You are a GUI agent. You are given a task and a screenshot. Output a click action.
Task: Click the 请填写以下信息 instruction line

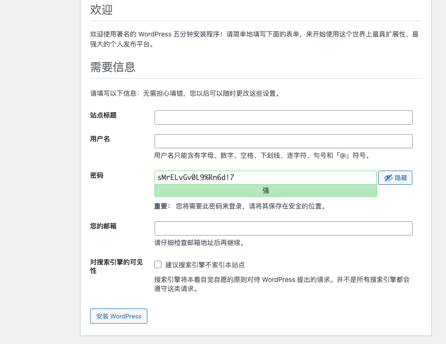186,93
